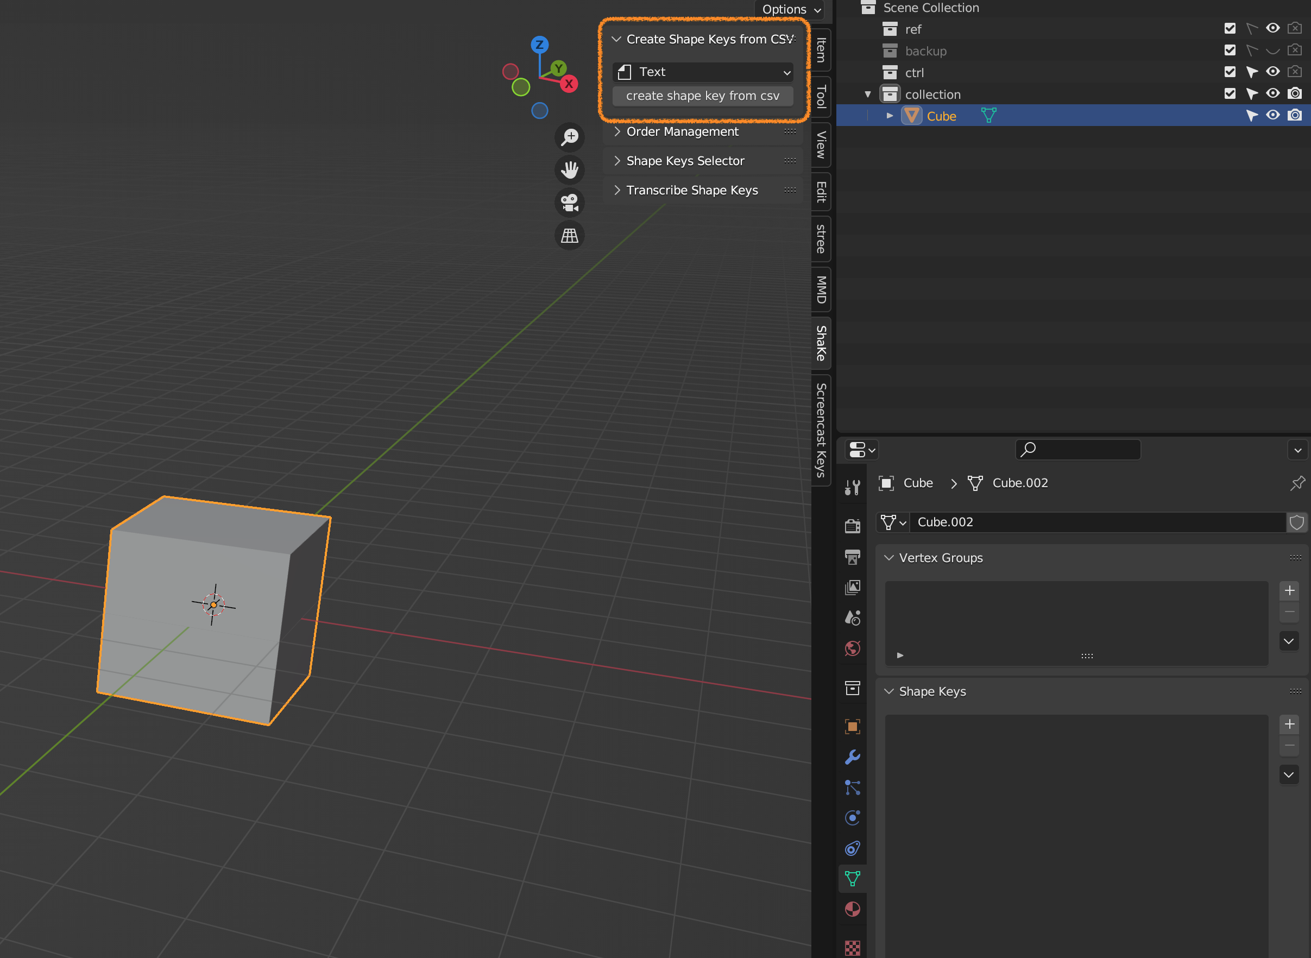
Task: Pin the properties editor context
Action: coord(1297,483)
